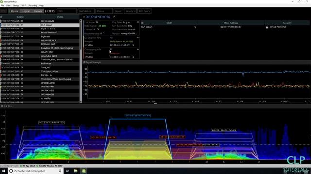Click the link icon in CLP WLAN row
The image size is (311, 174).
pyautogui.click(x=195, y=27)
